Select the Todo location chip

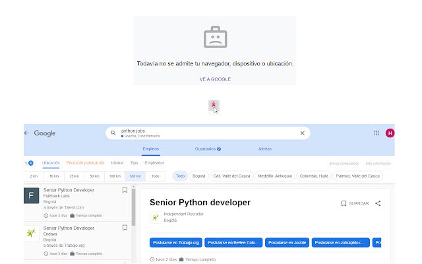click(180, 176)
